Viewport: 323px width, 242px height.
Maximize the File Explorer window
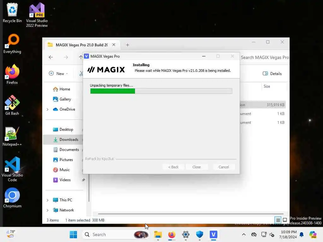click(267, 42)
